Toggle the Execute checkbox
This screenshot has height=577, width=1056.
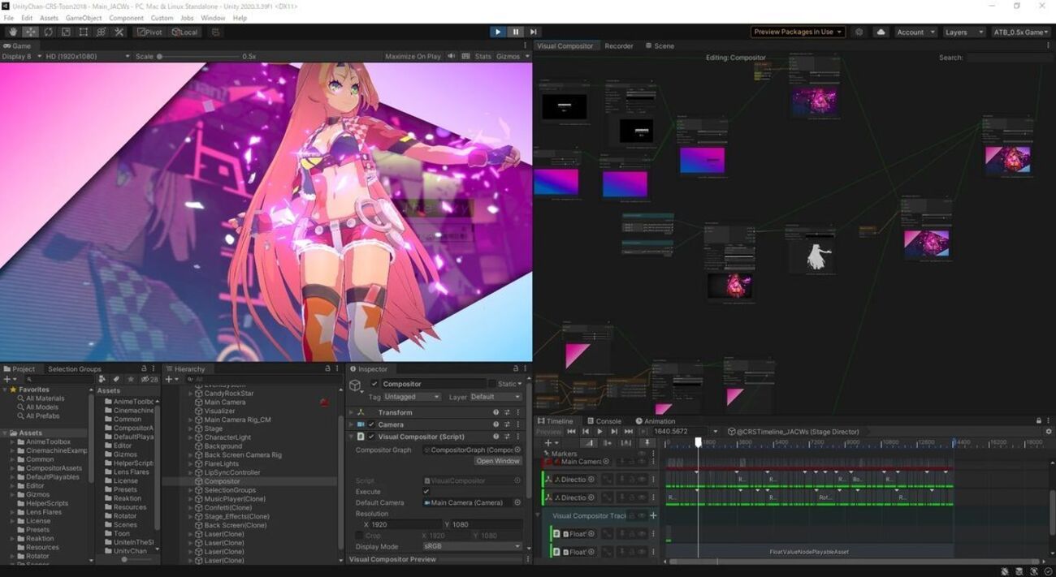(426, 492)
